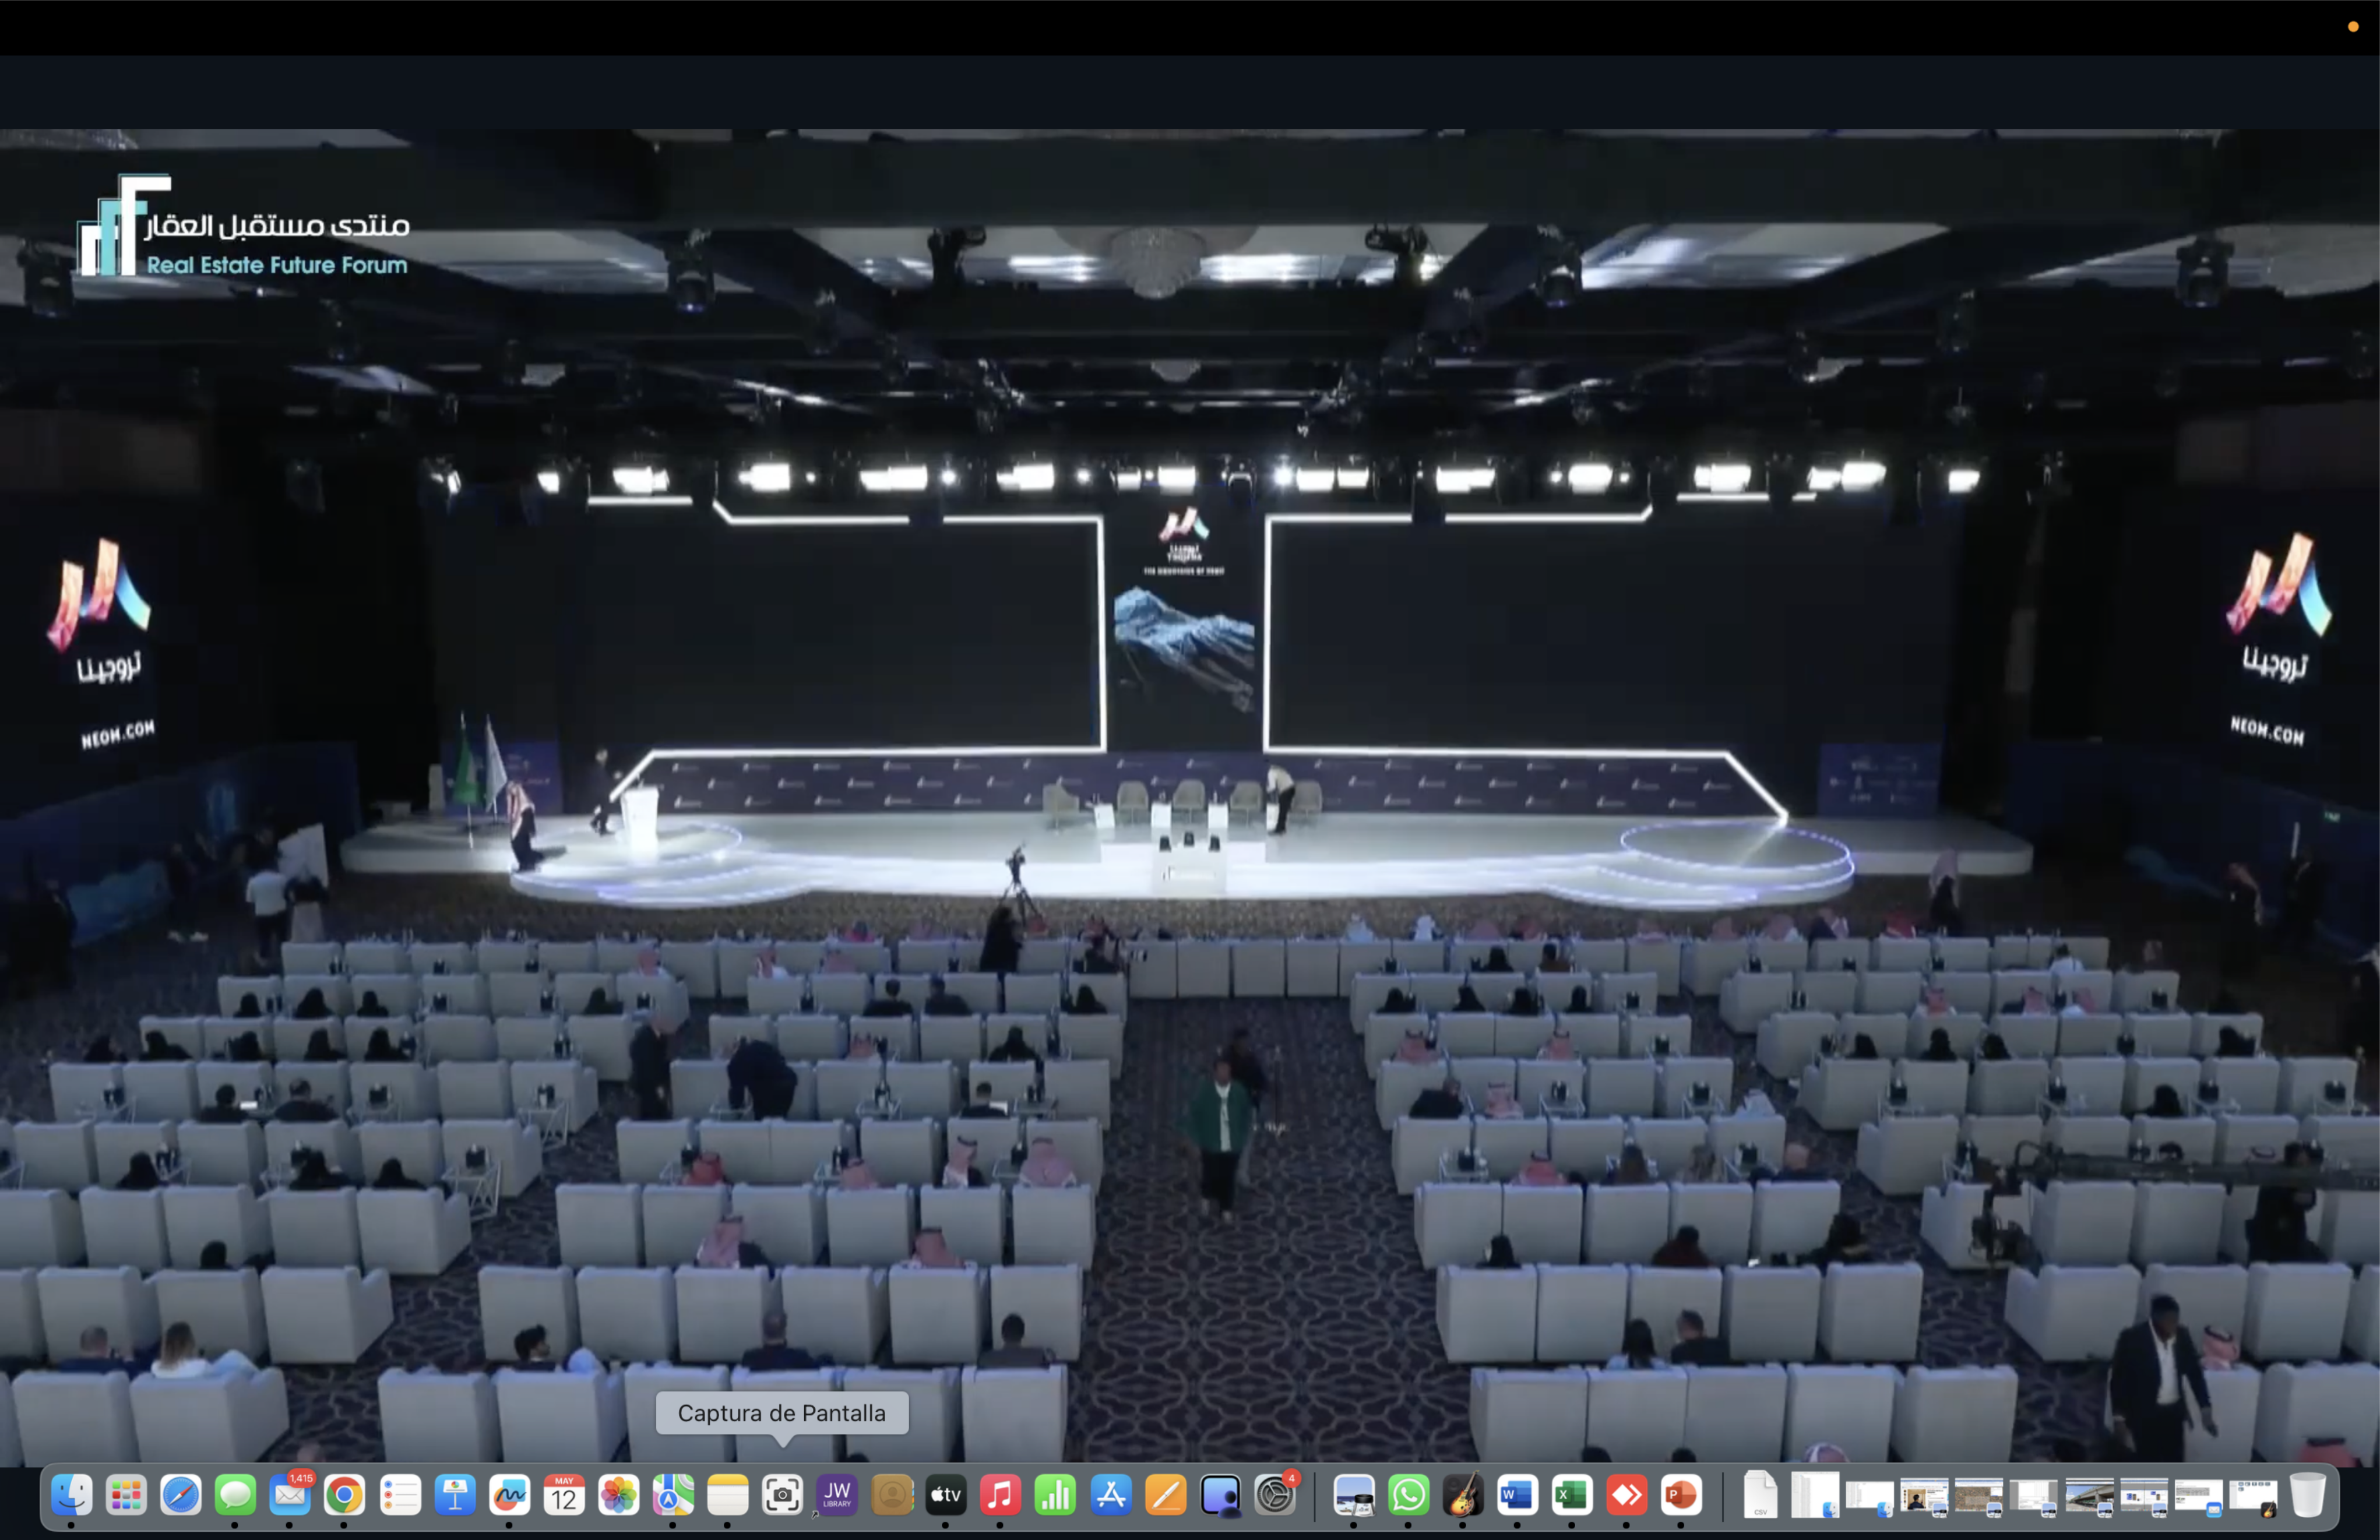Open the Freeform app icon
2380x1540 pixels.
click(509, 1495)
